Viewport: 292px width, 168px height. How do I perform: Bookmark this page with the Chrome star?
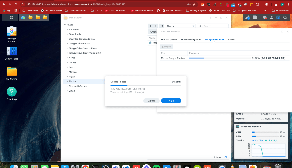pos(194,5)
